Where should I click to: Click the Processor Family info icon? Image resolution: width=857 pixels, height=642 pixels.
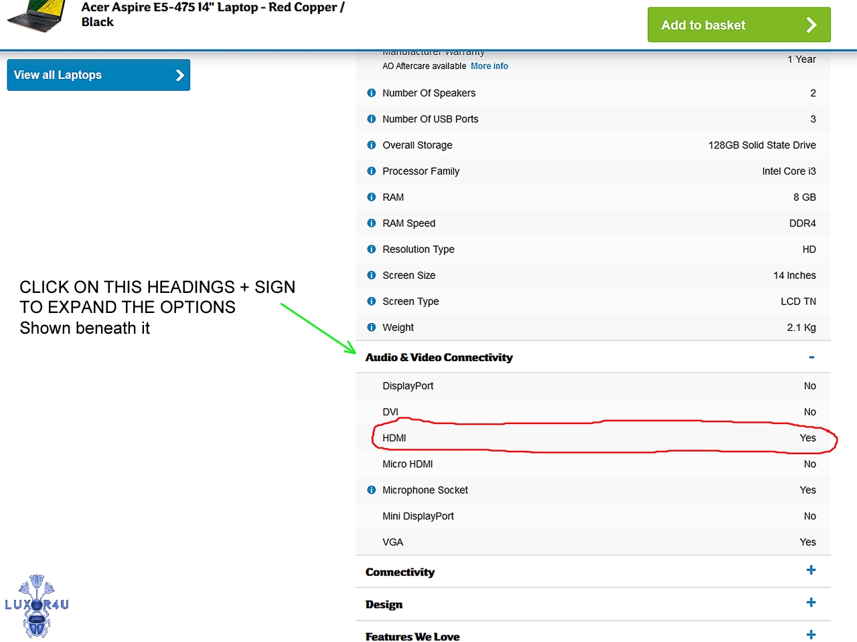coord(372,171)
